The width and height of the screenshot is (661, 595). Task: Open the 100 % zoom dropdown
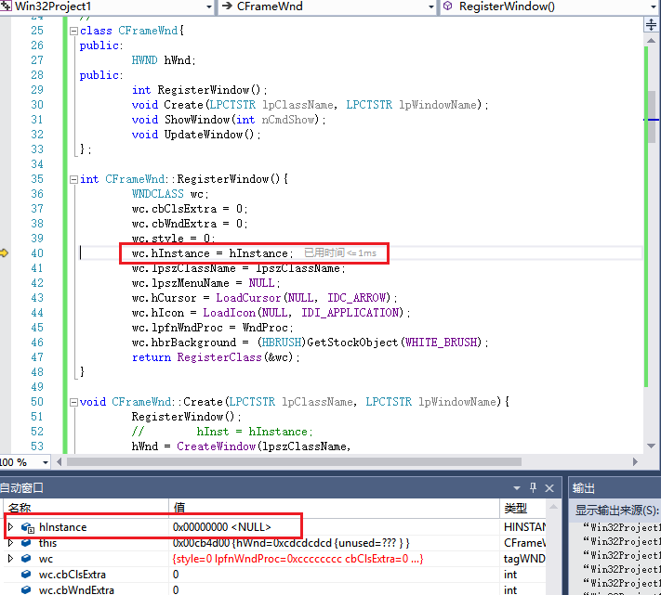click(x=46, y=462)
